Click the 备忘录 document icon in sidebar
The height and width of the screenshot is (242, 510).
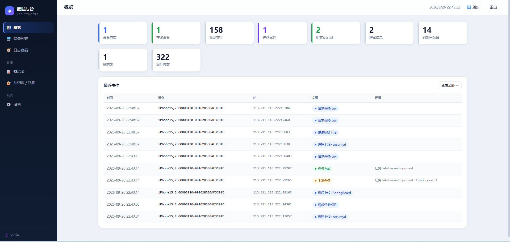9,72
